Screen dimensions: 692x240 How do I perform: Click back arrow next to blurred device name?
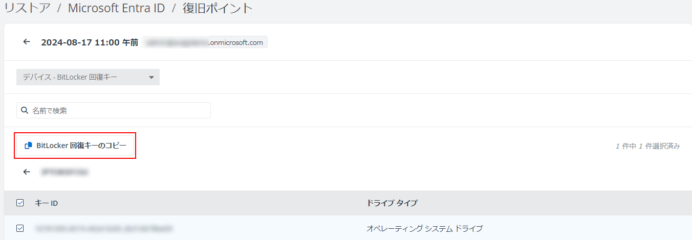coord(27,172)
